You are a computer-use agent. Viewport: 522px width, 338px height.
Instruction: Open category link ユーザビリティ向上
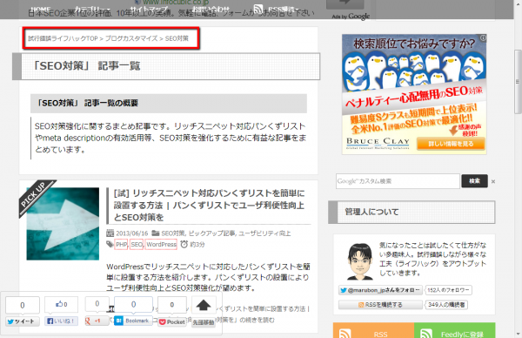point(264,233)
